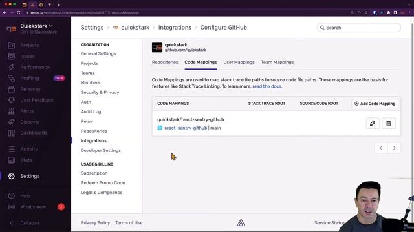414x232 pixels.
Task: Click the browser address bar
Action: 185,12
